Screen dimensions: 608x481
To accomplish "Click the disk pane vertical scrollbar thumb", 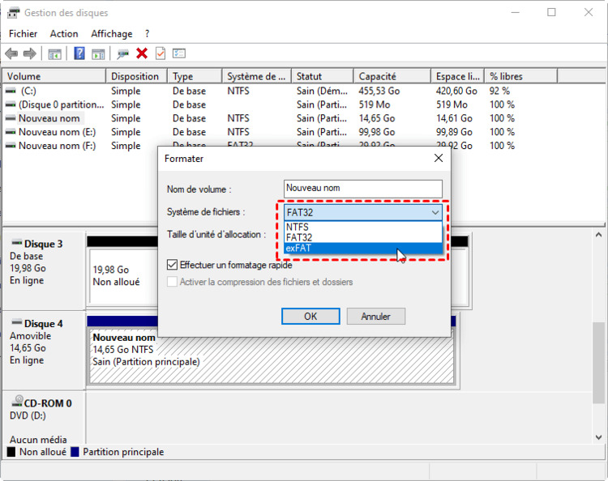I will click(598, 362).
